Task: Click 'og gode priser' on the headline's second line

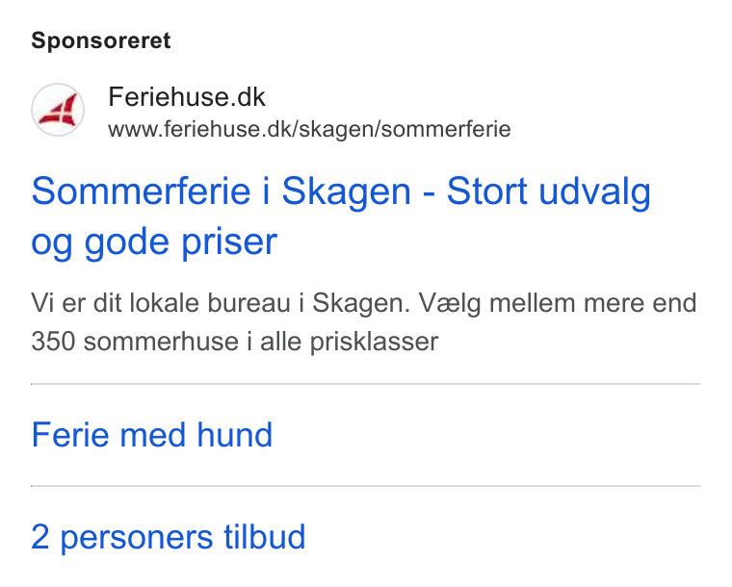Action: tap(154, 242)
